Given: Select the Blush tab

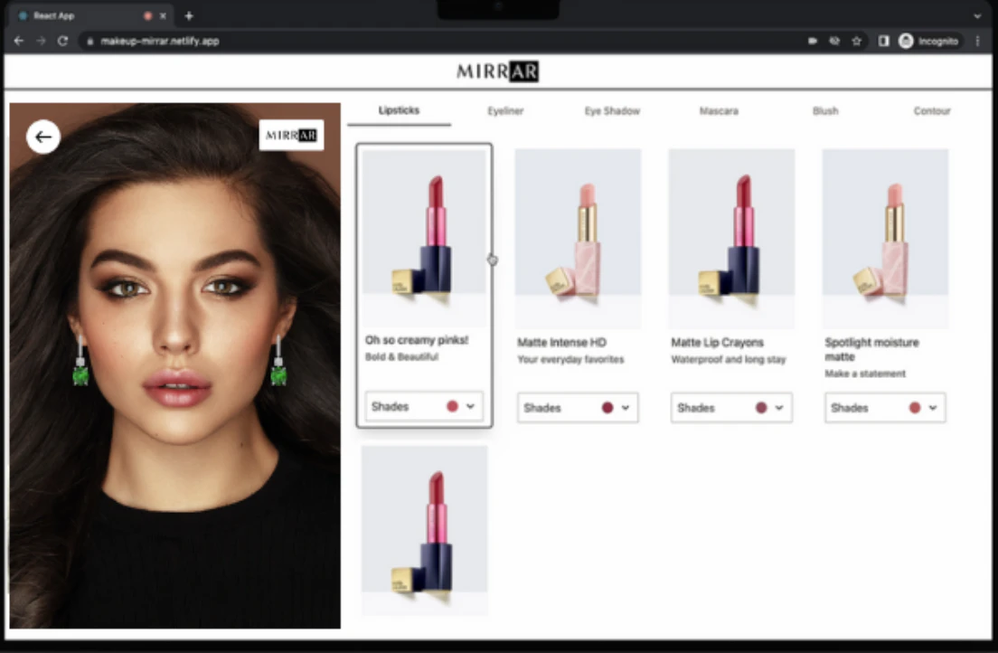Looking at the screenshot, I should (824, 110).
